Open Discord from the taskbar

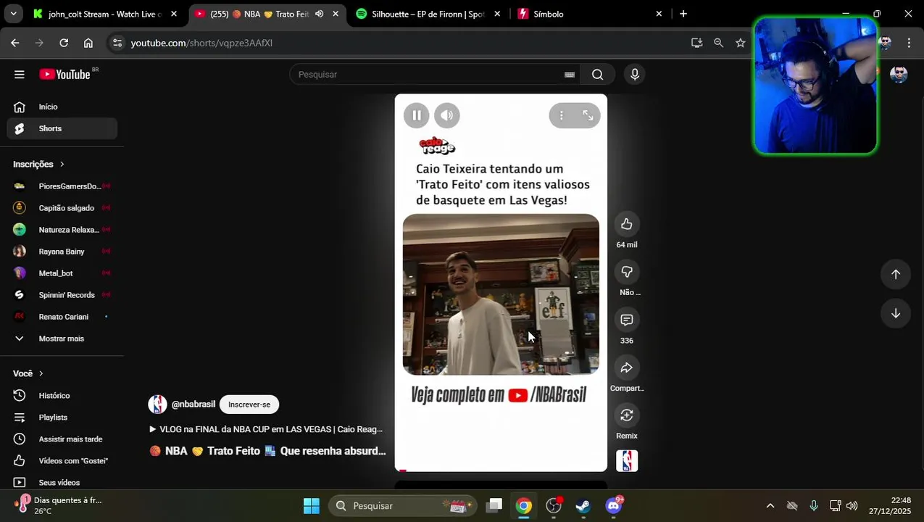tap(613, 506)
